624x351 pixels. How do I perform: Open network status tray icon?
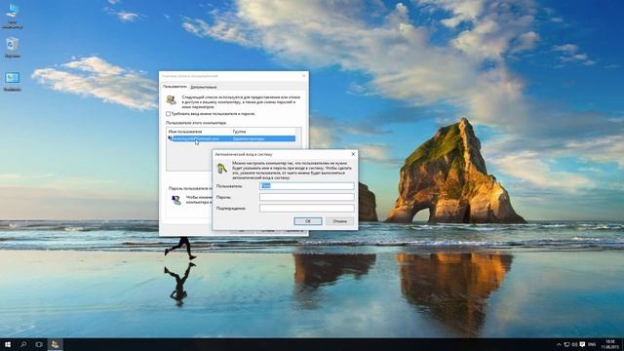(x=566, y=344)
